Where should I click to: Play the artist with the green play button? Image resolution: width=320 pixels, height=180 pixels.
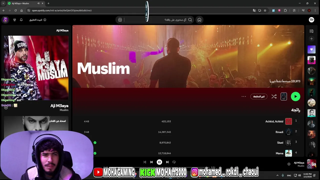click(x=295, y=96)
